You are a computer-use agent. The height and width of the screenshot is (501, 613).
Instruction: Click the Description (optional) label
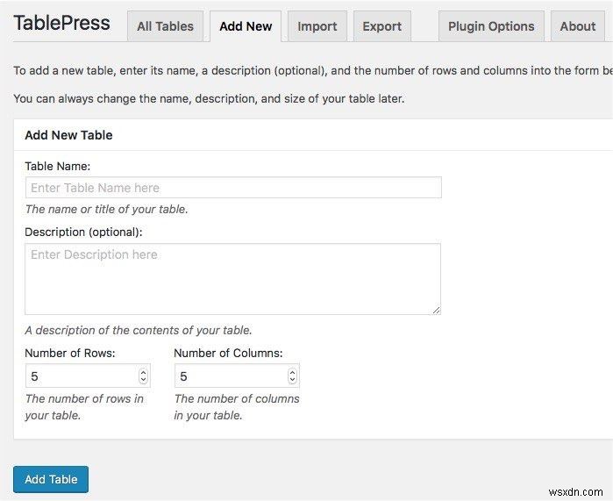click(83, 232)
